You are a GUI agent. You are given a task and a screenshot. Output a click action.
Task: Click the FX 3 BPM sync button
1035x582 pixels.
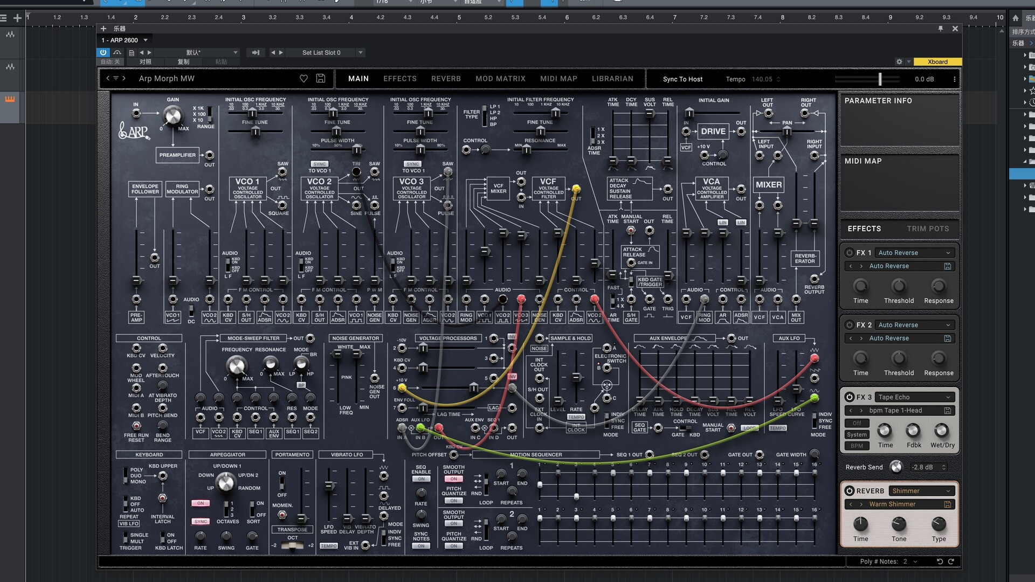tap(857, 446)
